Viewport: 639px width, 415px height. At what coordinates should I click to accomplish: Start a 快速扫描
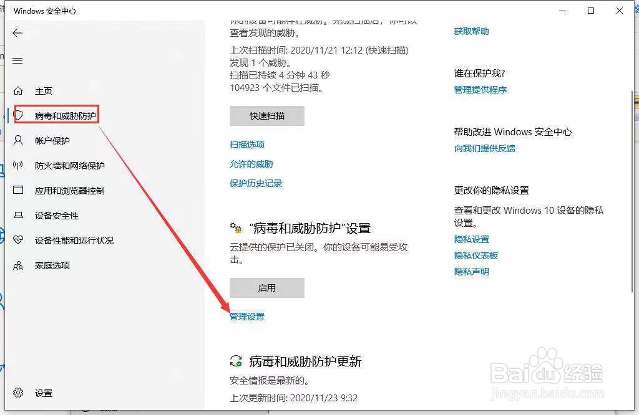[x=267, y=116]
